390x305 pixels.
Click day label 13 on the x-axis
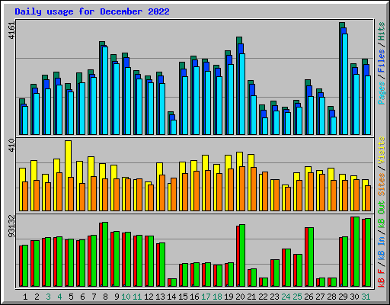pos(160,297)
